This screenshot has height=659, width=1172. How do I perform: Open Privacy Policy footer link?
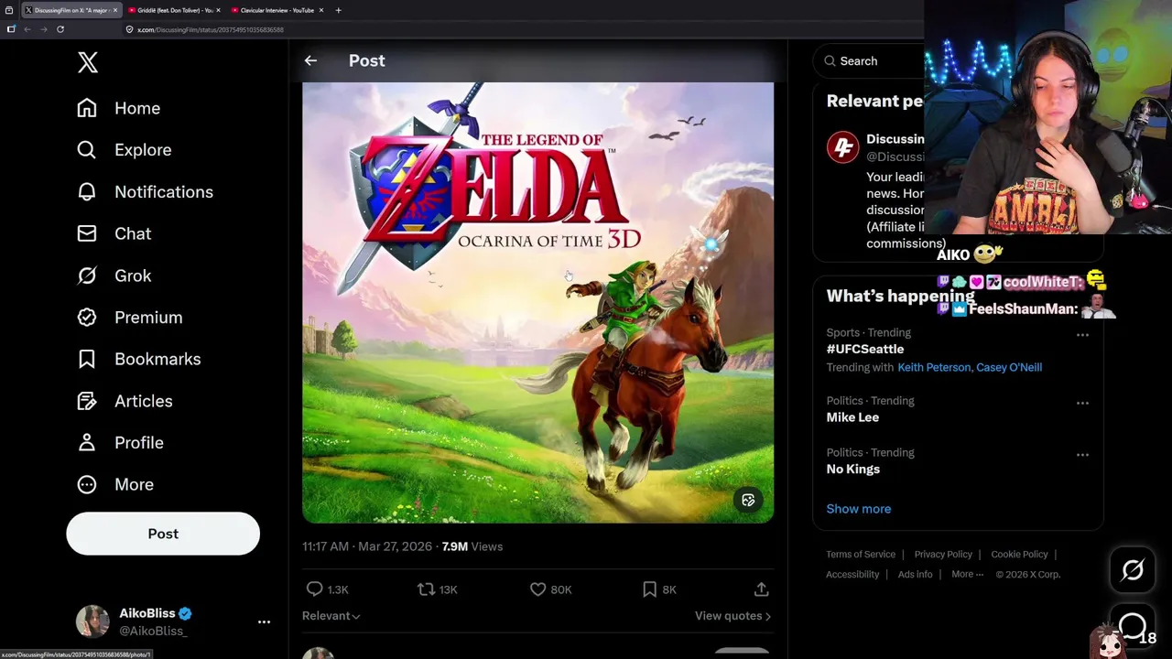point(943,554)
